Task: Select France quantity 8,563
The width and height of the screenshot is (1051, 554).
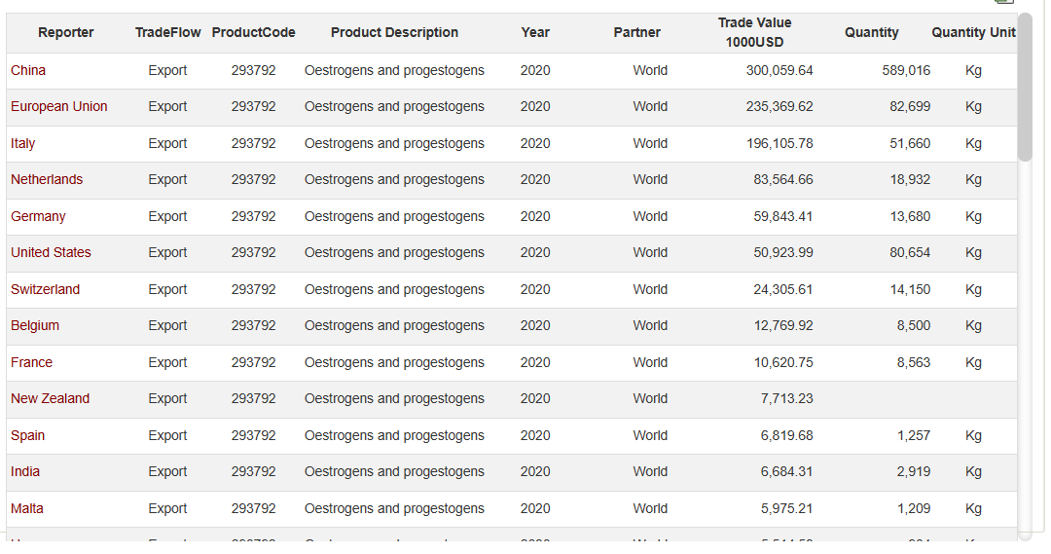Action: pos(914,363)
